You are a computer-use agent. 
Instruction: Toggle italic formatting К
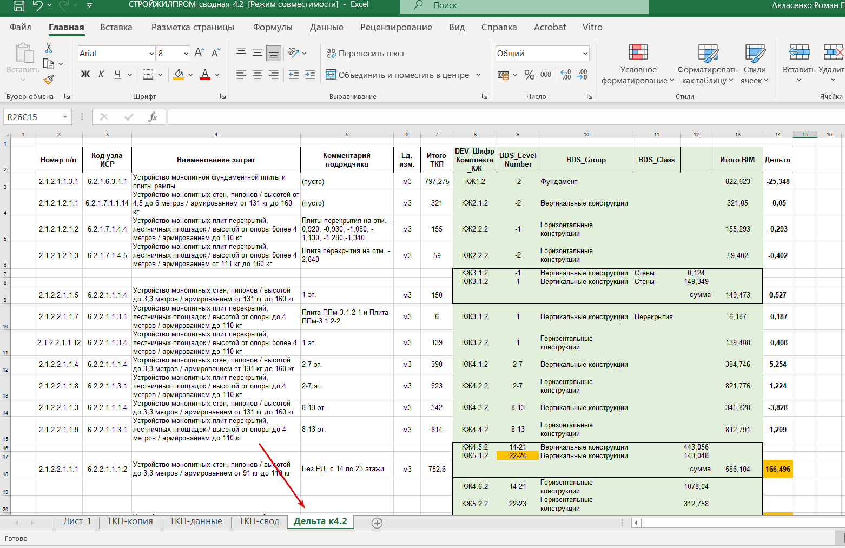pyautogui.click(x=101, y=75)
